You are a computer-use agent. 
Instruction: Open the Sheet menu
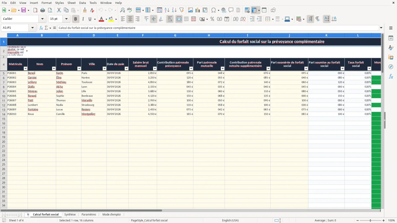71,3
